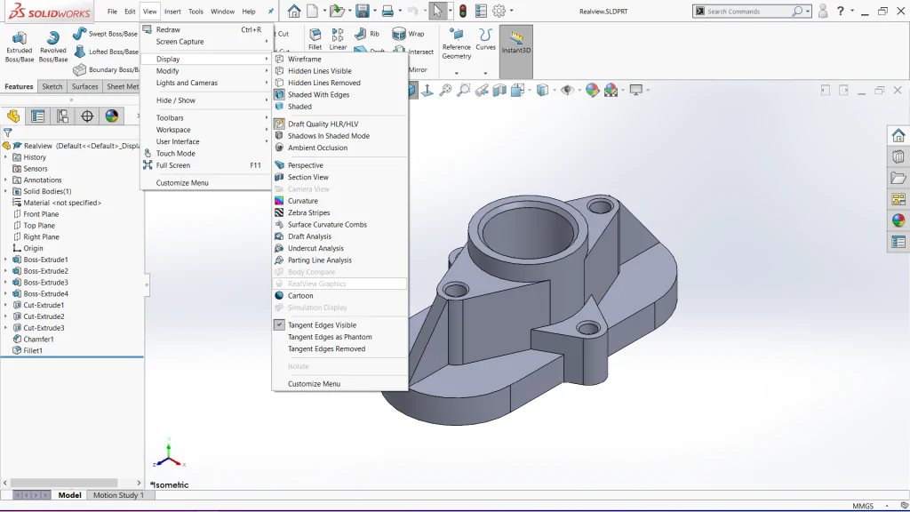Toggle Shaded With Edges display
Screen dimensions: 910x512
(x=319, y=94)
